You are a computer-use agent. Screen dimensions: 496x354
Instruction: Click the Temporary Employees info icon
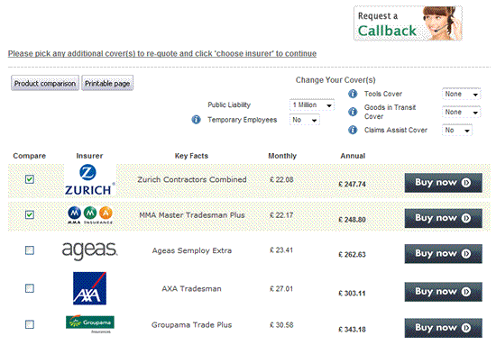tap(196, 120)
